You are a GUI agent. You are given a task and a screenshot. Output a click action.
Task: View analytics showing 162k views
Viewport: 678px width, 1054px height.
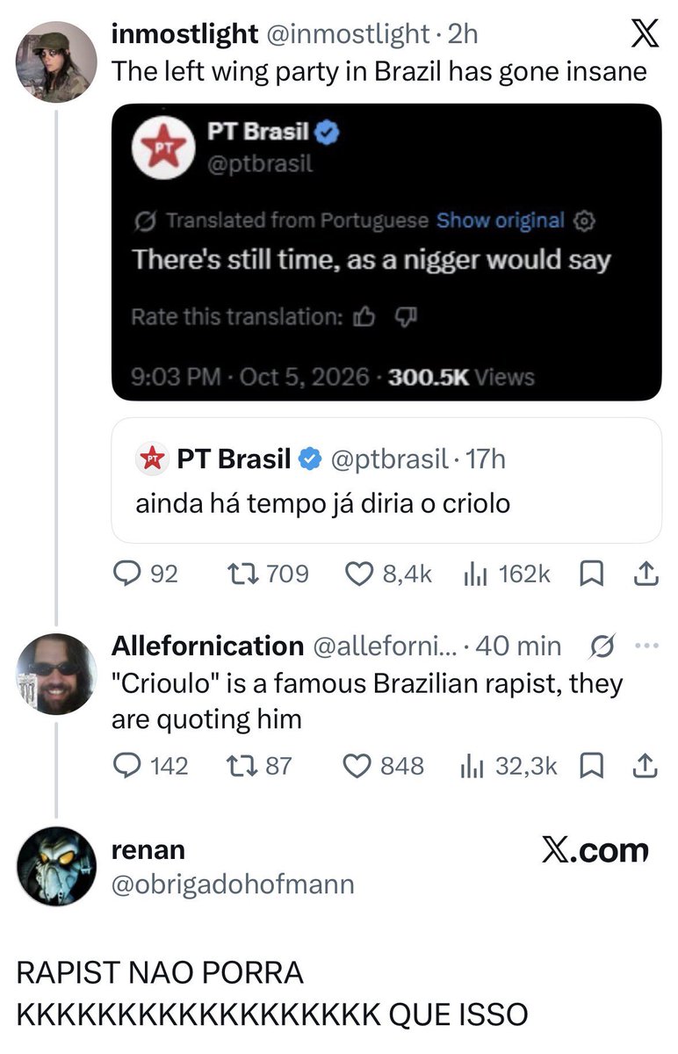click(475, 574)
